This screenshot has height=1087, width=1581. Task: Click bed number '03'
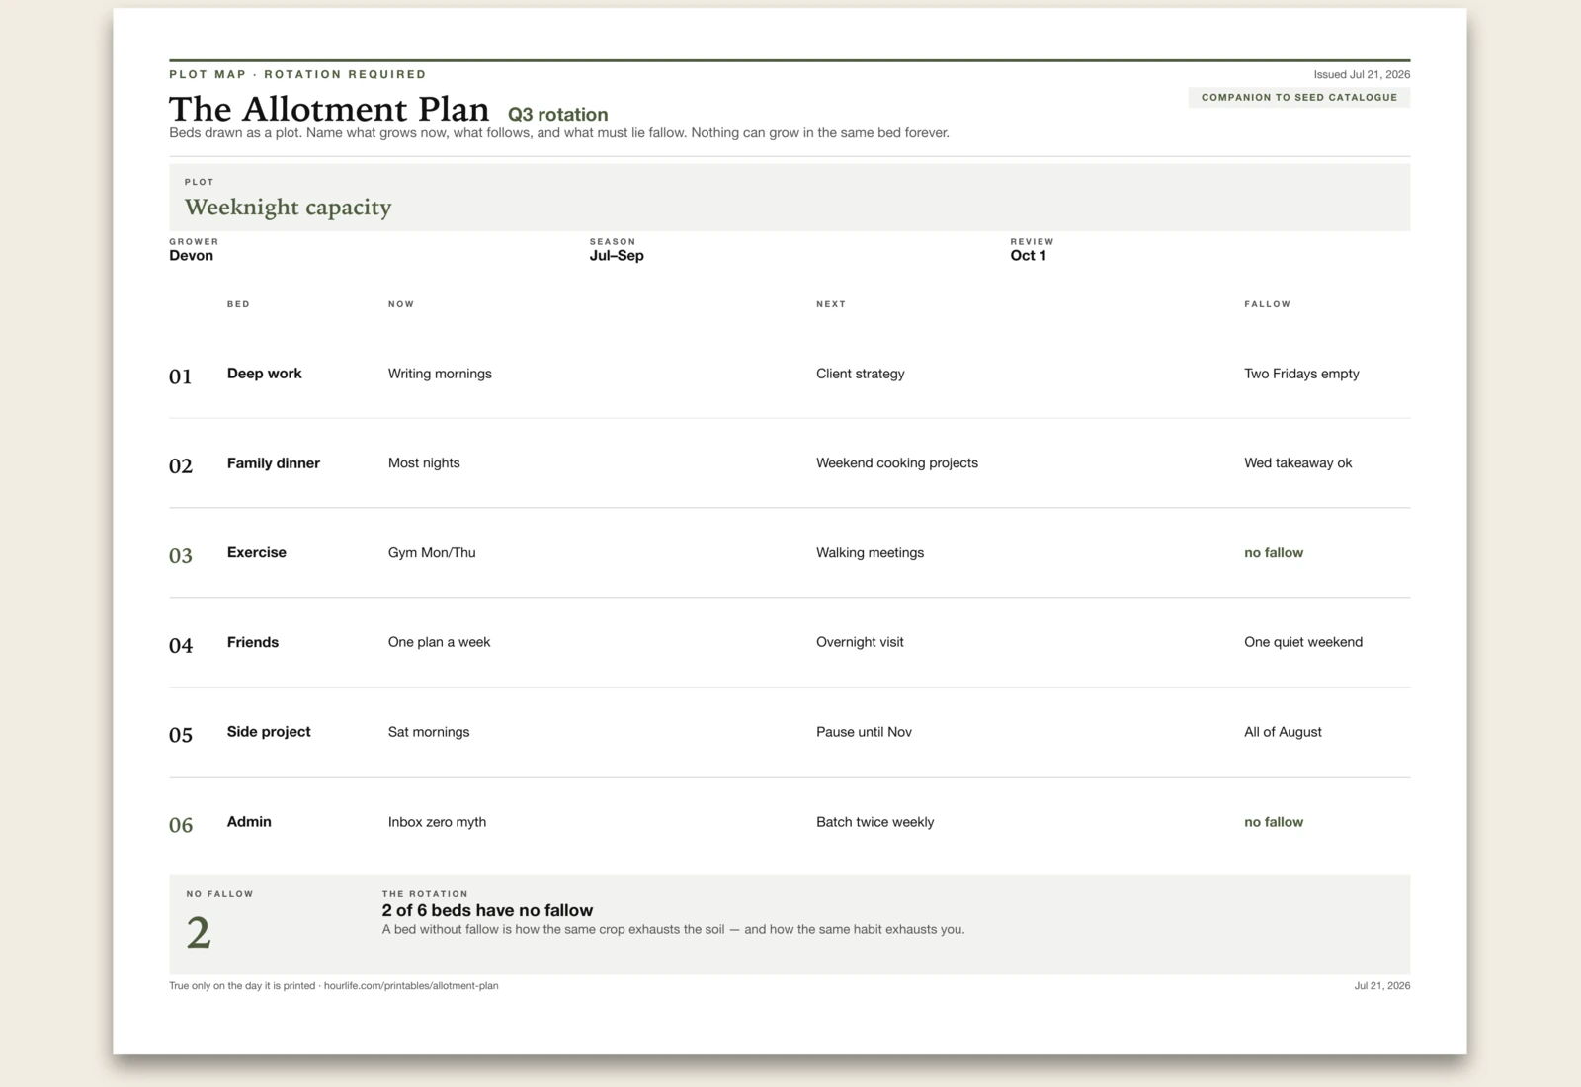pyautogui.click(x=180, y=556)
